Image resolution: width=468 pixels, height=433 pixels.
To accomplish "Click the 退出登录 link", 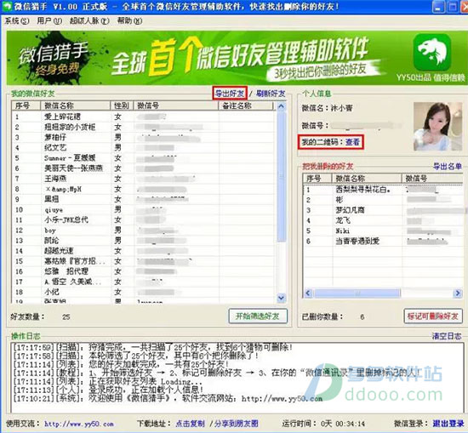I will pyautogui.click(x=448, y=424).
